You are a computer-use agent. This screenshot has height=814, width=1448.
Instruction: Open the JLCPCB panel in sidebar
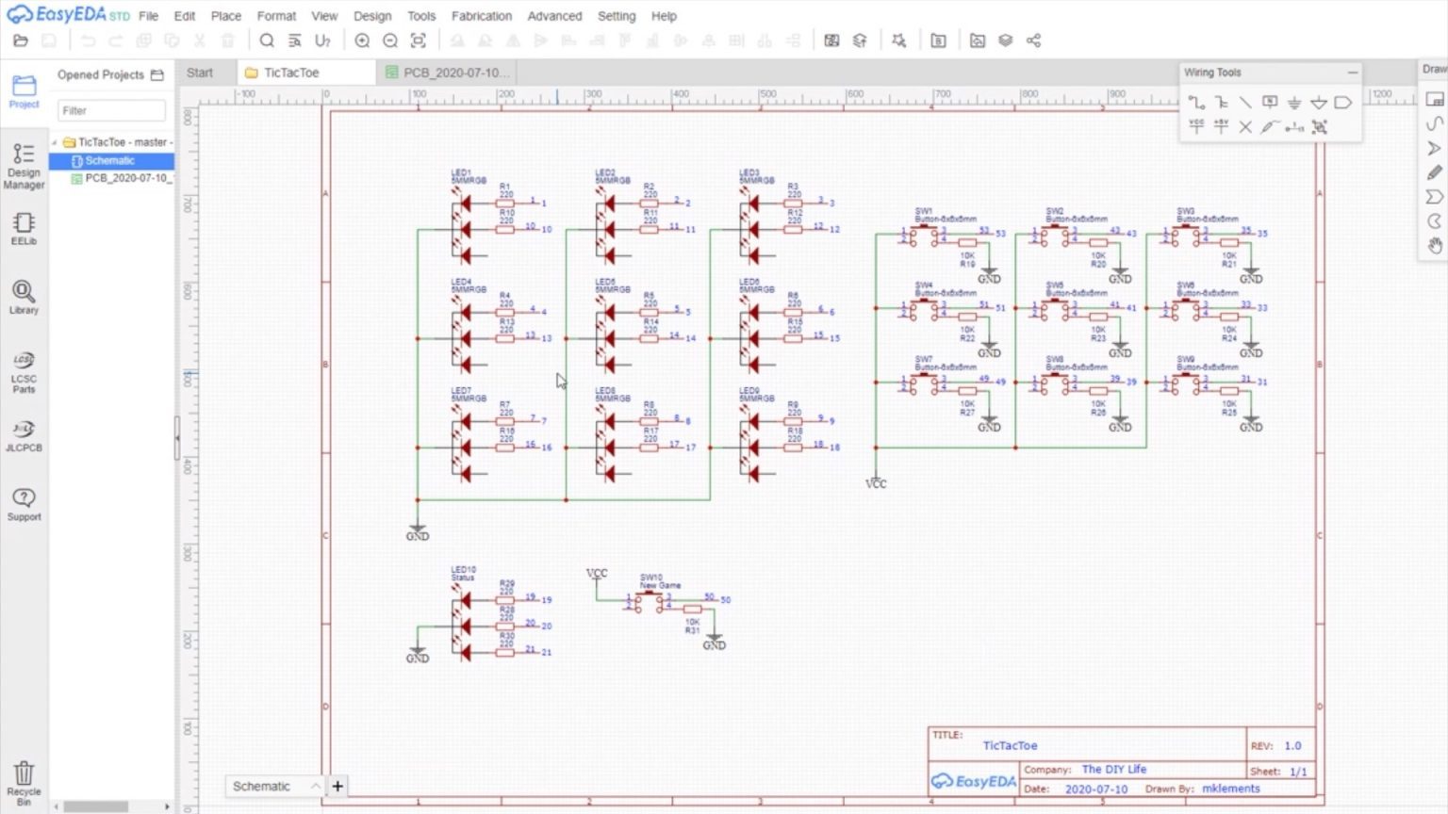click(24, 436)
